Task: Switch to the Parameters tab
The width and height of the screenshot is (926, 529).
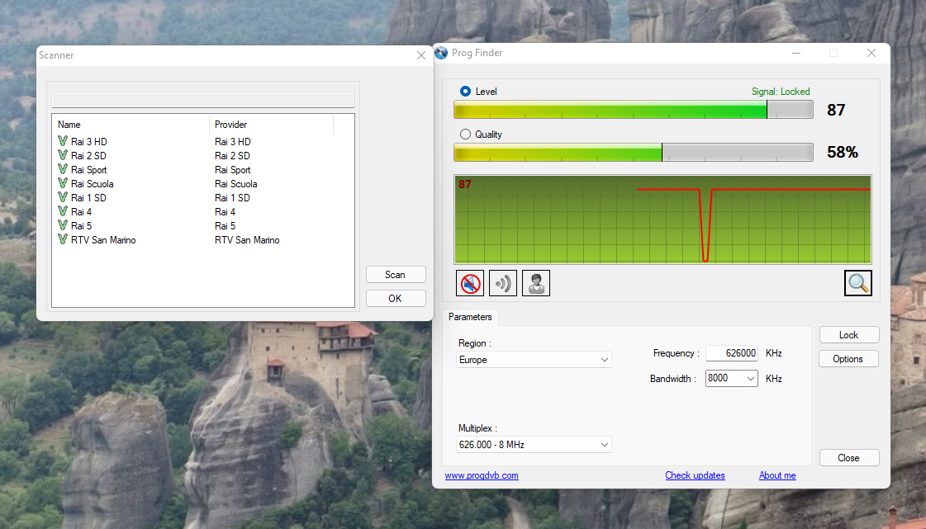Action: click(470, 317)
